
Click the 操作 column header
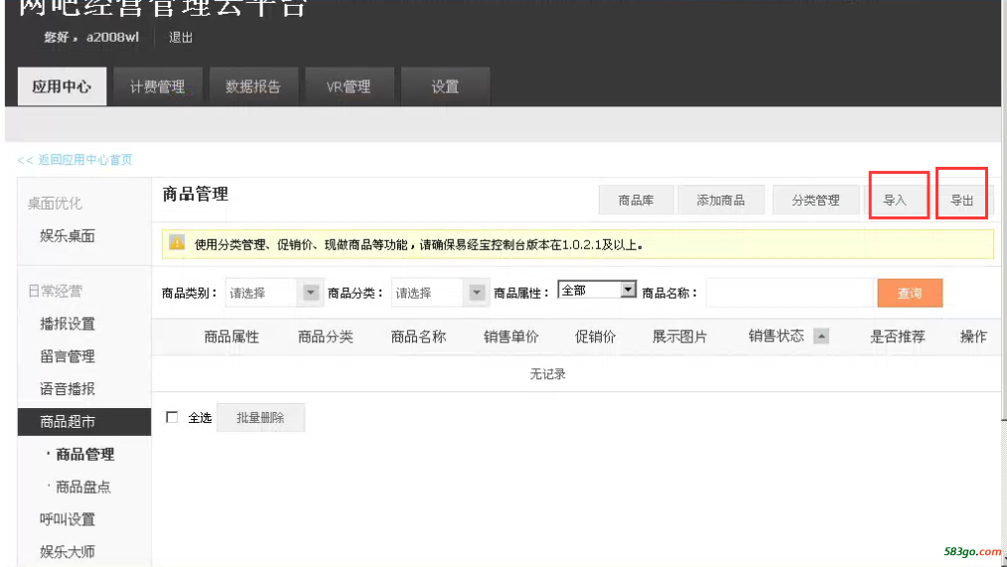click(x=973, y=337)
